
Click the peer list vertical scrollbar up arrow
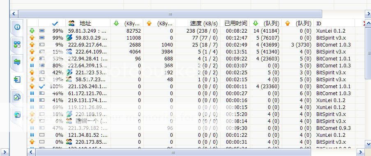tap(368, 23)
